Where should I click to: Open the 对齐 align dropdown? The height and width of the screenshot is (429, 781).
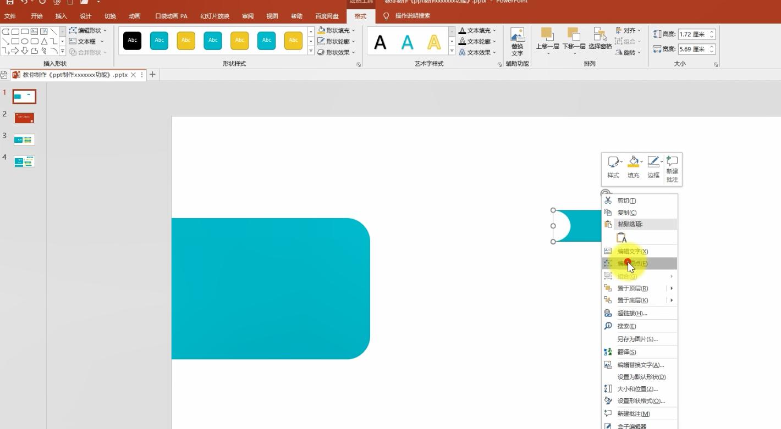pyautogui.click(x=629, y=30)
